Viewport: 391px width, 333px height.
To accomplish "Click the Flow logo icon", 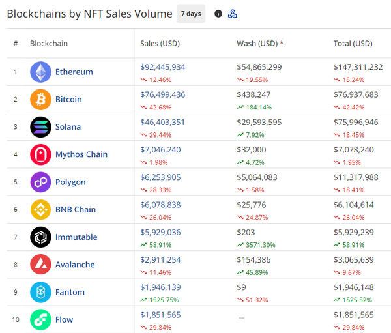I will [x=40, y=319].
